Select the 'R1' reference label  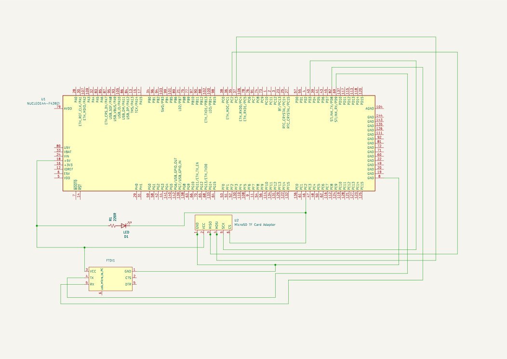click(x=110, y=219)
